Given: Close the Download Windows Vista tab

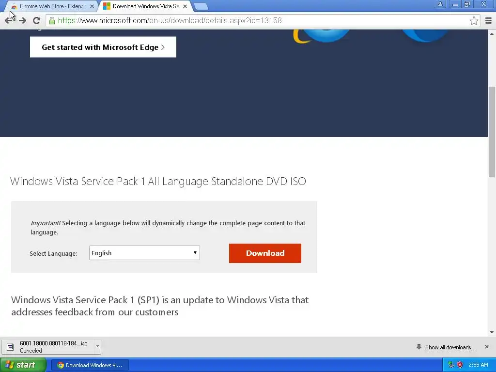Looking at the screenshot, I should [x=185, y=6].
